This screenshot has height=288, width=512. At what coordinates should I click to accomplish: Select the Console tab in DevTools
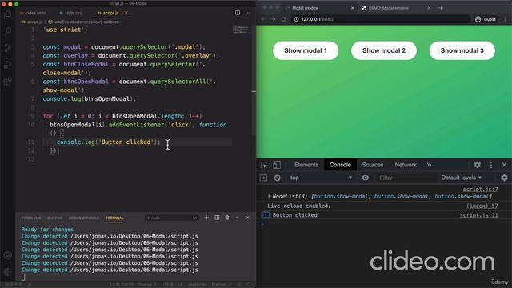340,165
